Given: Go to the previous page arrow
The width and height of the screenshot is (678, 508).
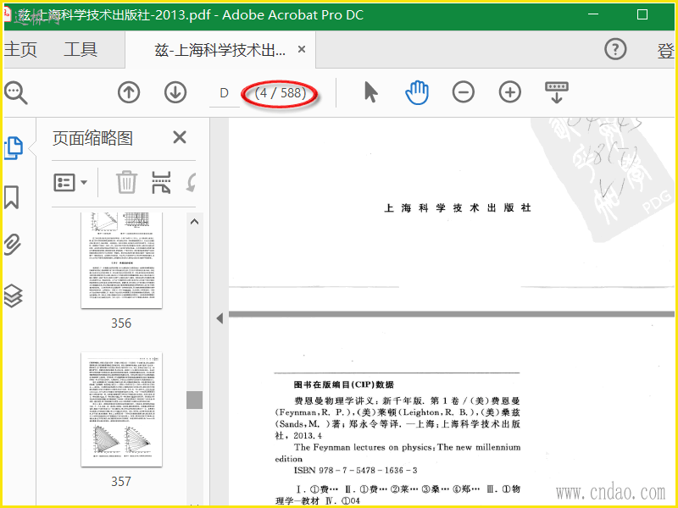Looking at the screenshot, I should click(129, 92).
